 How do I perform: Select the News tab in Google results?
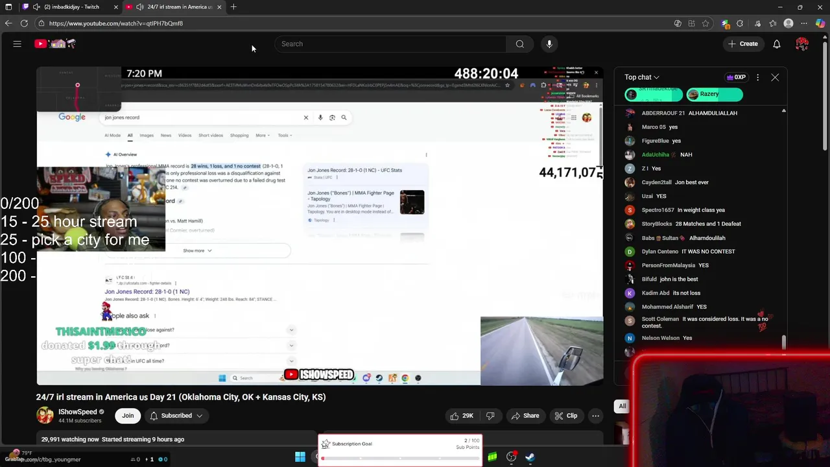166,136
